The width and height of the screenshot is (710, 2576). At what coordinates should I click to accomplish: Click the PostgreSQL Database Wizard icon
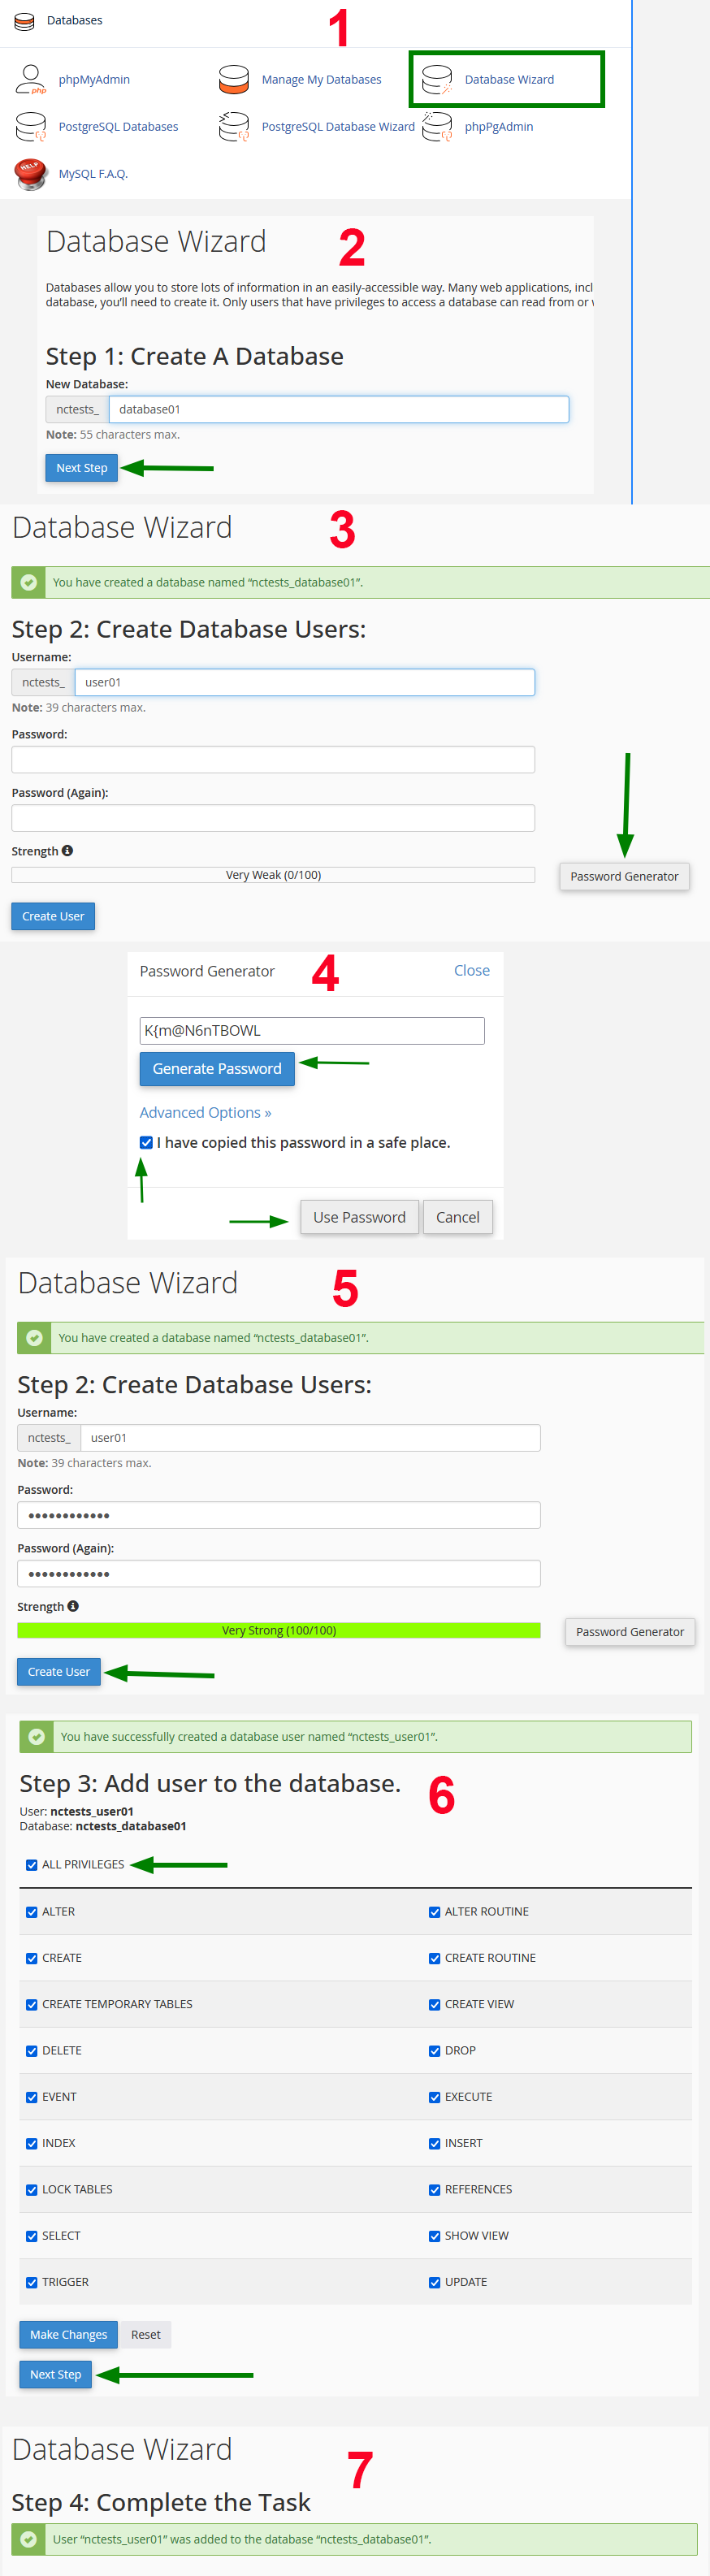click(234, 127)
